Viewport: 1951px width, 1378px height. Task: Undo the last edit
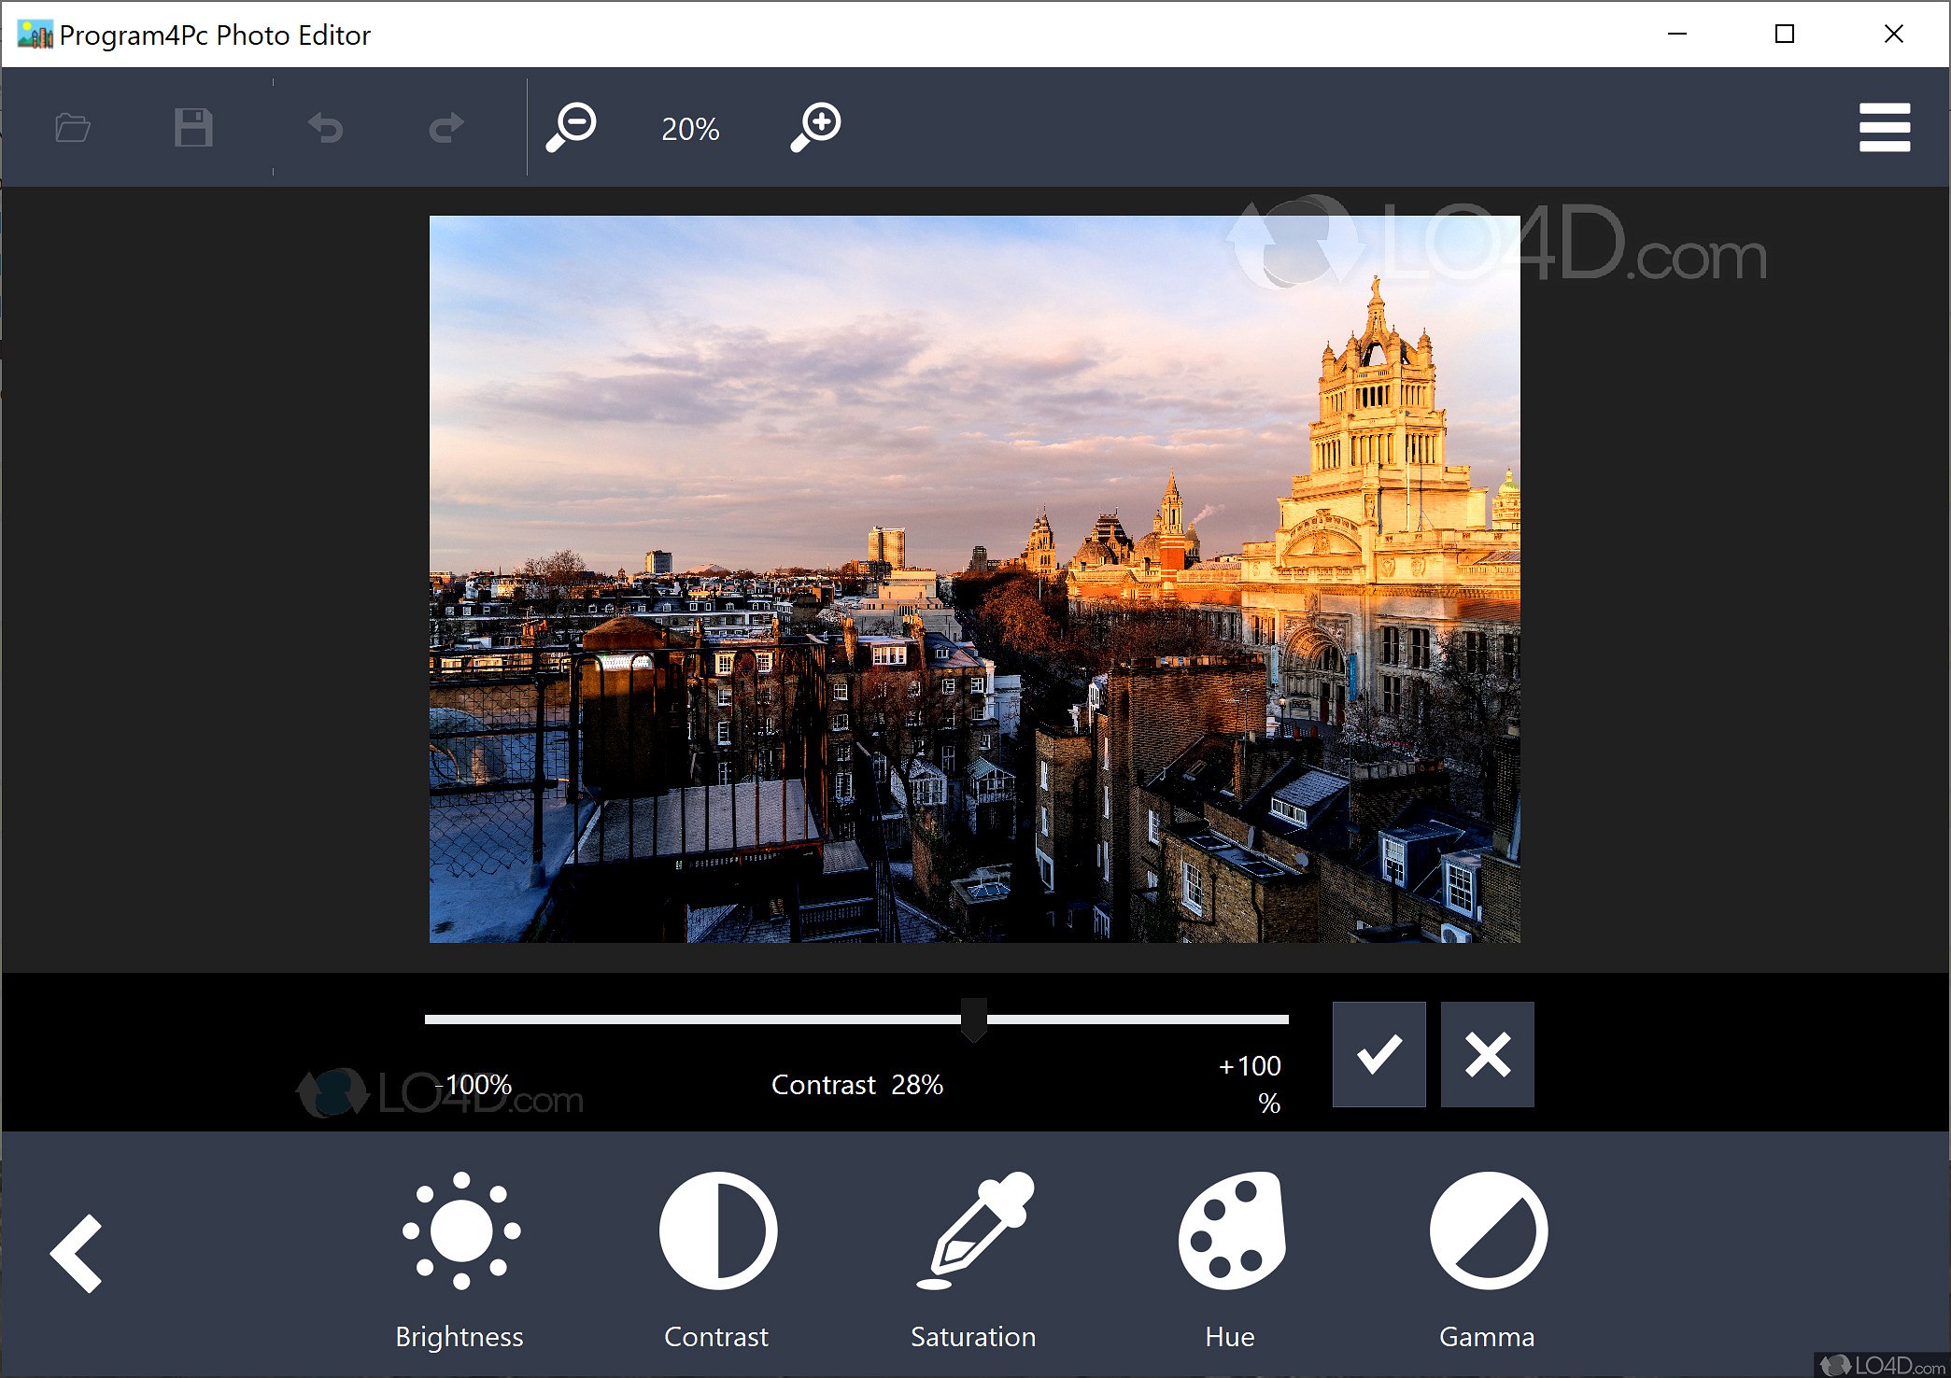(326, 127)
